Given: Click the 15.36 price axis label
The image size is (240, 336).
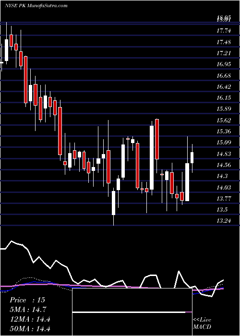Looking at the screenshot, I should pyautogui.click(x=224, y=132).
